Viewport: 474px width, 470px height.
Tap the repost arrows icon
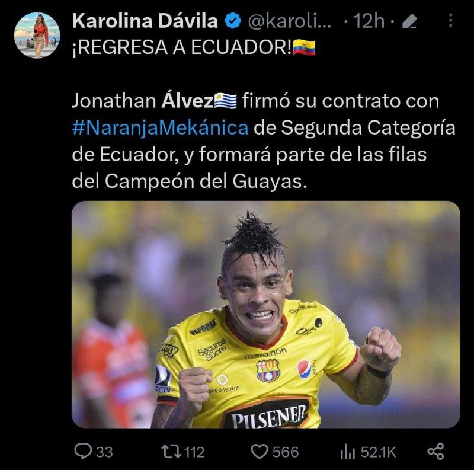(172, 452)
